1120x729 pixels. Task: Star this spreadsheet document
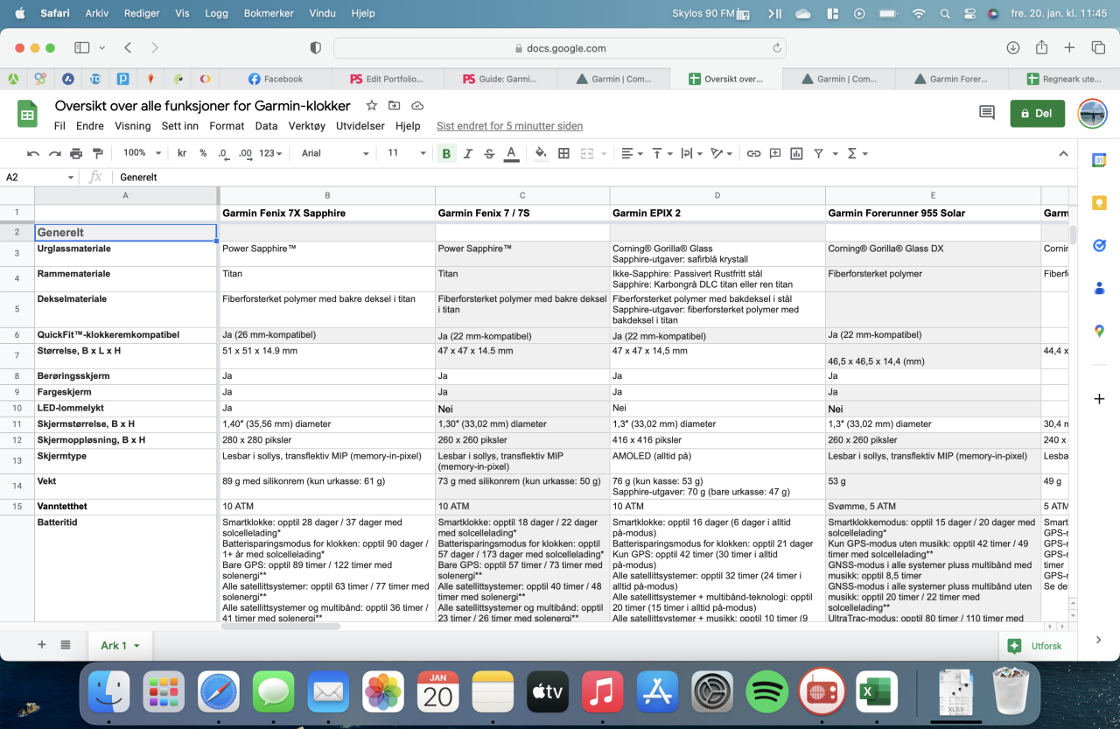point(372,106)
